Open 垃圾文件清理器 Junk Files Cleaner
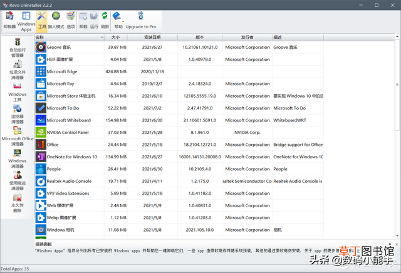This screenshot has width=401, height=273. tap(18, 70)
